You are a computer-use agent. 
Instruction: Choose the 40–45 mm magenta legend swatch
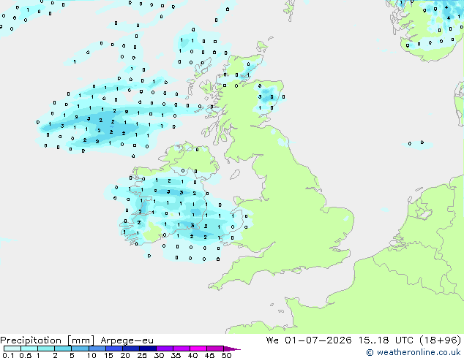(x=198, y=349)
